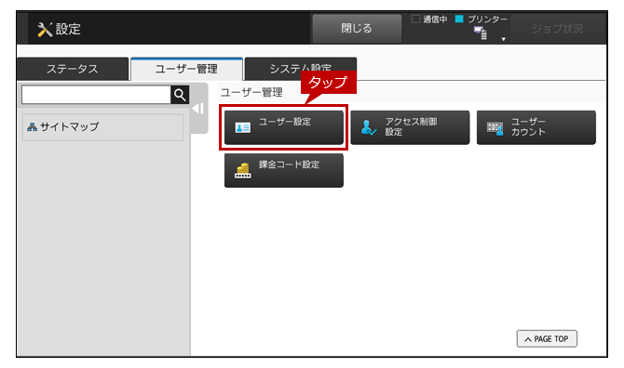Open the small dropdown arrow under プリンター
This screenshot has width=624, height=368.
504,39
